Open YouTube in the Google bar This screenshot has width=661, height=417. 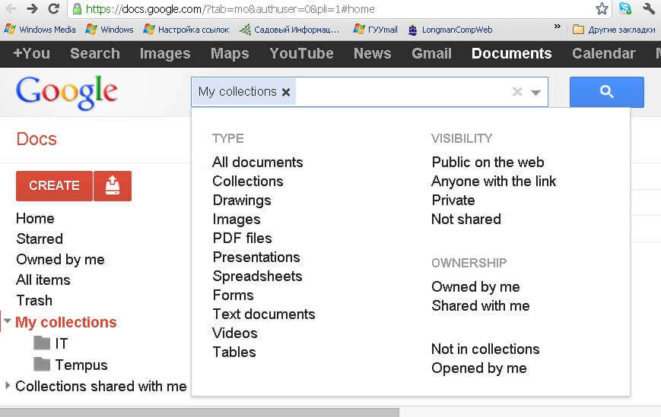301,53
